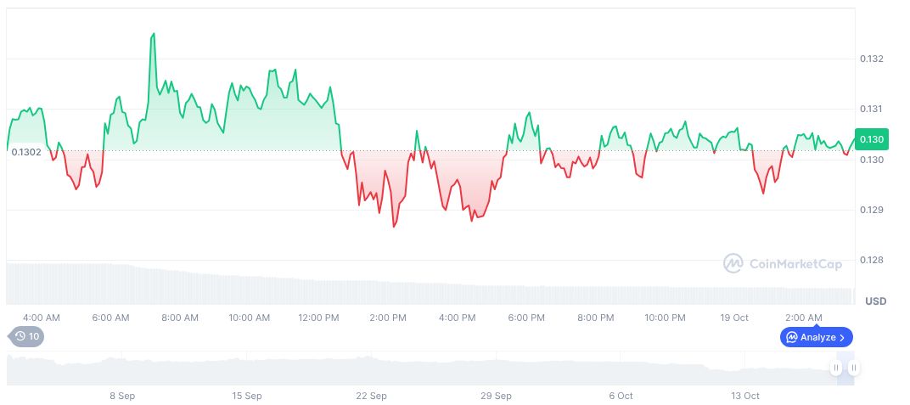Viewport: 910px width, 405px height.
Task: Click the 19 Oct time axis label
Action: click(734, 318)
